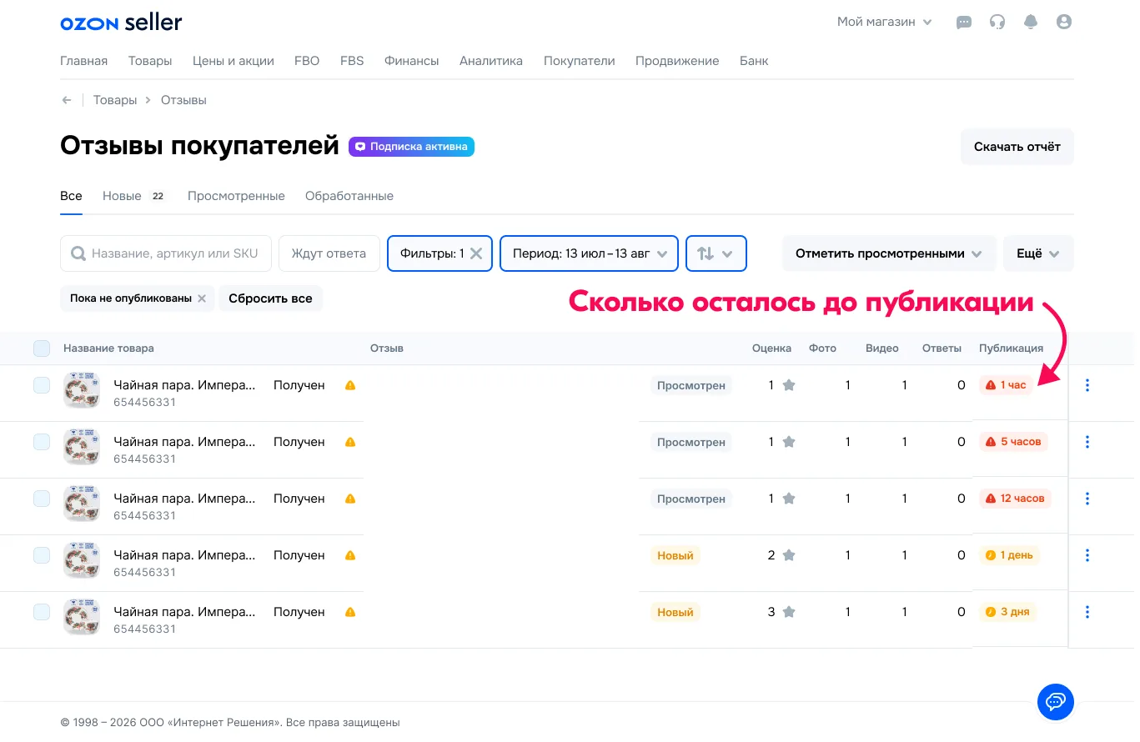Go to Главная in navigation
Screen dimensions: 1140x742
(84, 61)
